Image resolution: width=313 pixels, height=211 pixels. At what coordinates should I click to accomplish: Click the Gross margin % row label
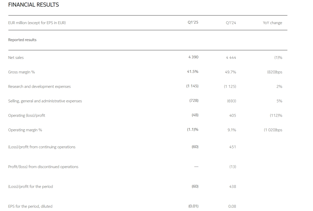21,72
